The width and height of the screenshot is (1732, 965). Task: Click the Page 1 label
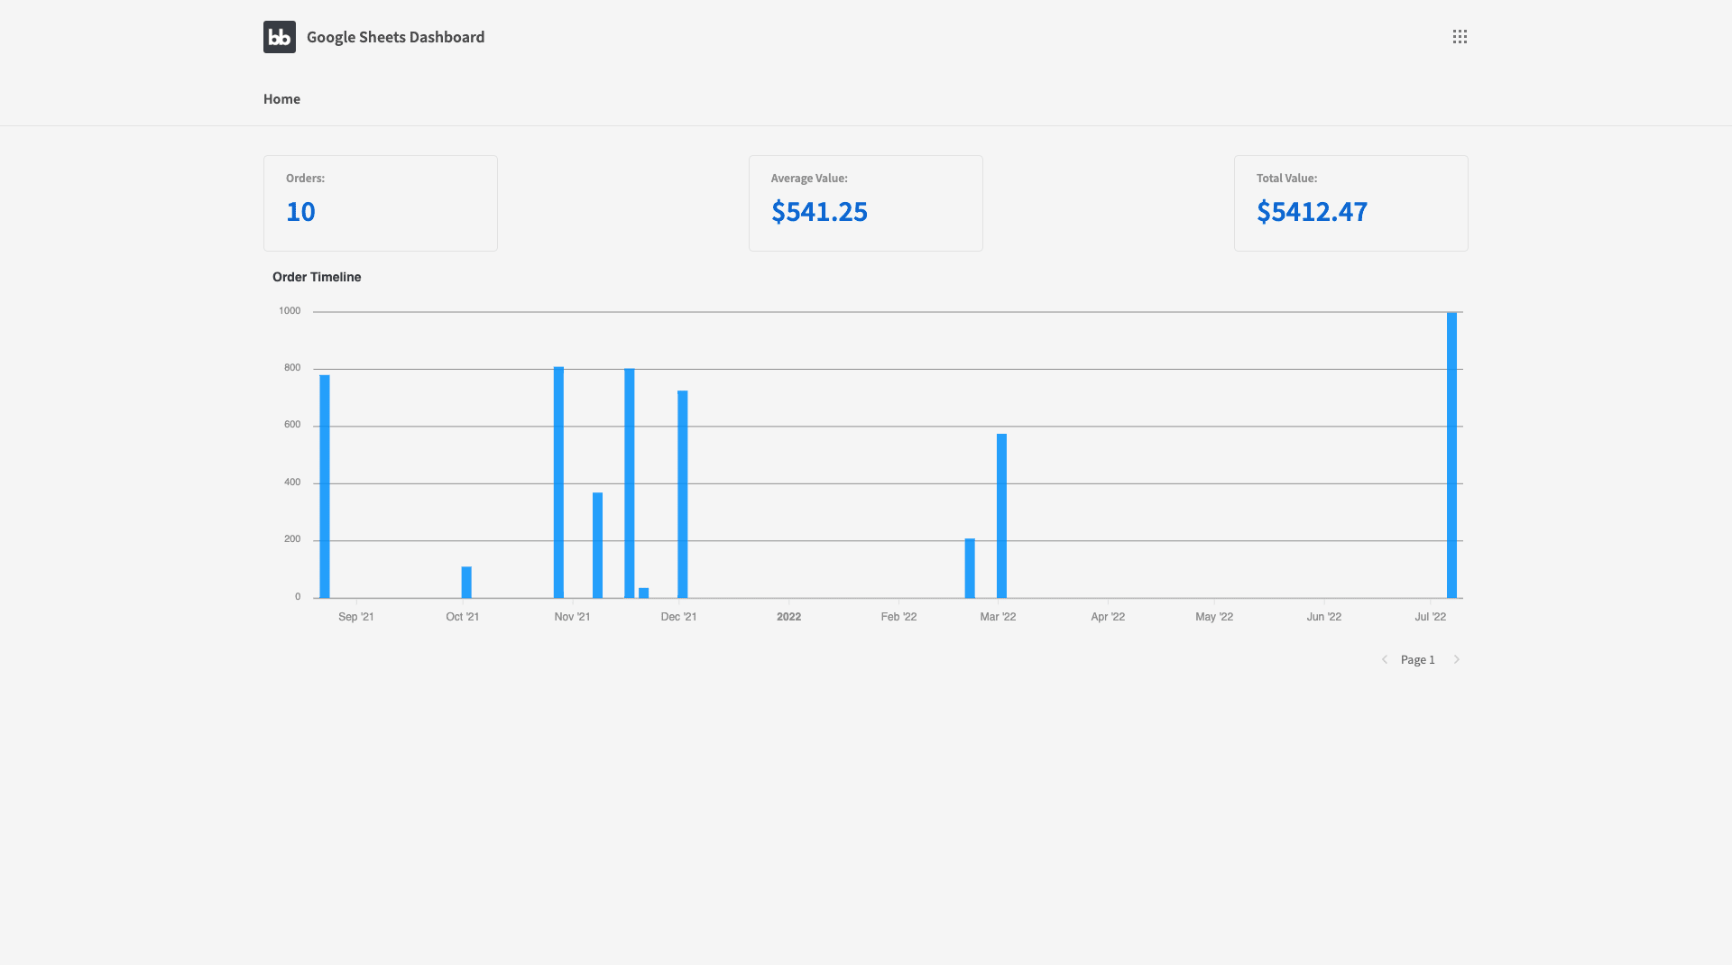click(1417, 659)
